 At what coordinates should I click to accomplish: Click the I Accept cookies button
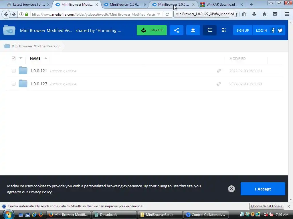pyautogui.click(x=263, y=189)
